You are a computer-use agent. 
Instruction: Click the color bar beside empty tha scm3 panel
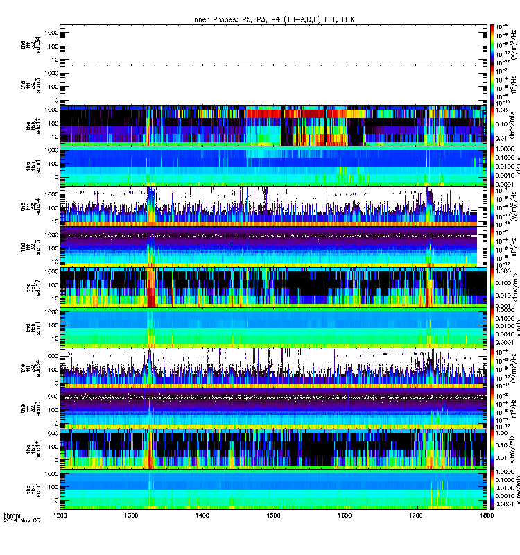492,85
